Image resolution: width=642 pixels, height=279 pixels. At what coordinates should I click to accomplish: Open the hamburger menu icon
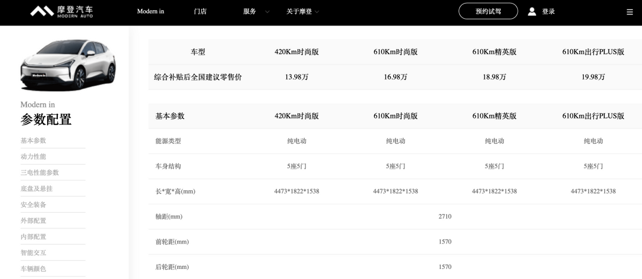coord(629,12)
